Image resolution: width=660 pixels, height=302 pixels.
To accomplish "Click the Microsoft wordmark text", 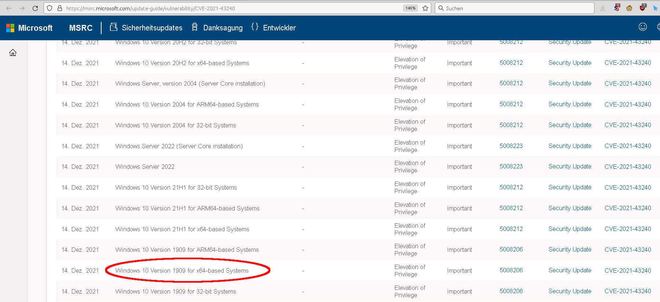I will (35, 28).
